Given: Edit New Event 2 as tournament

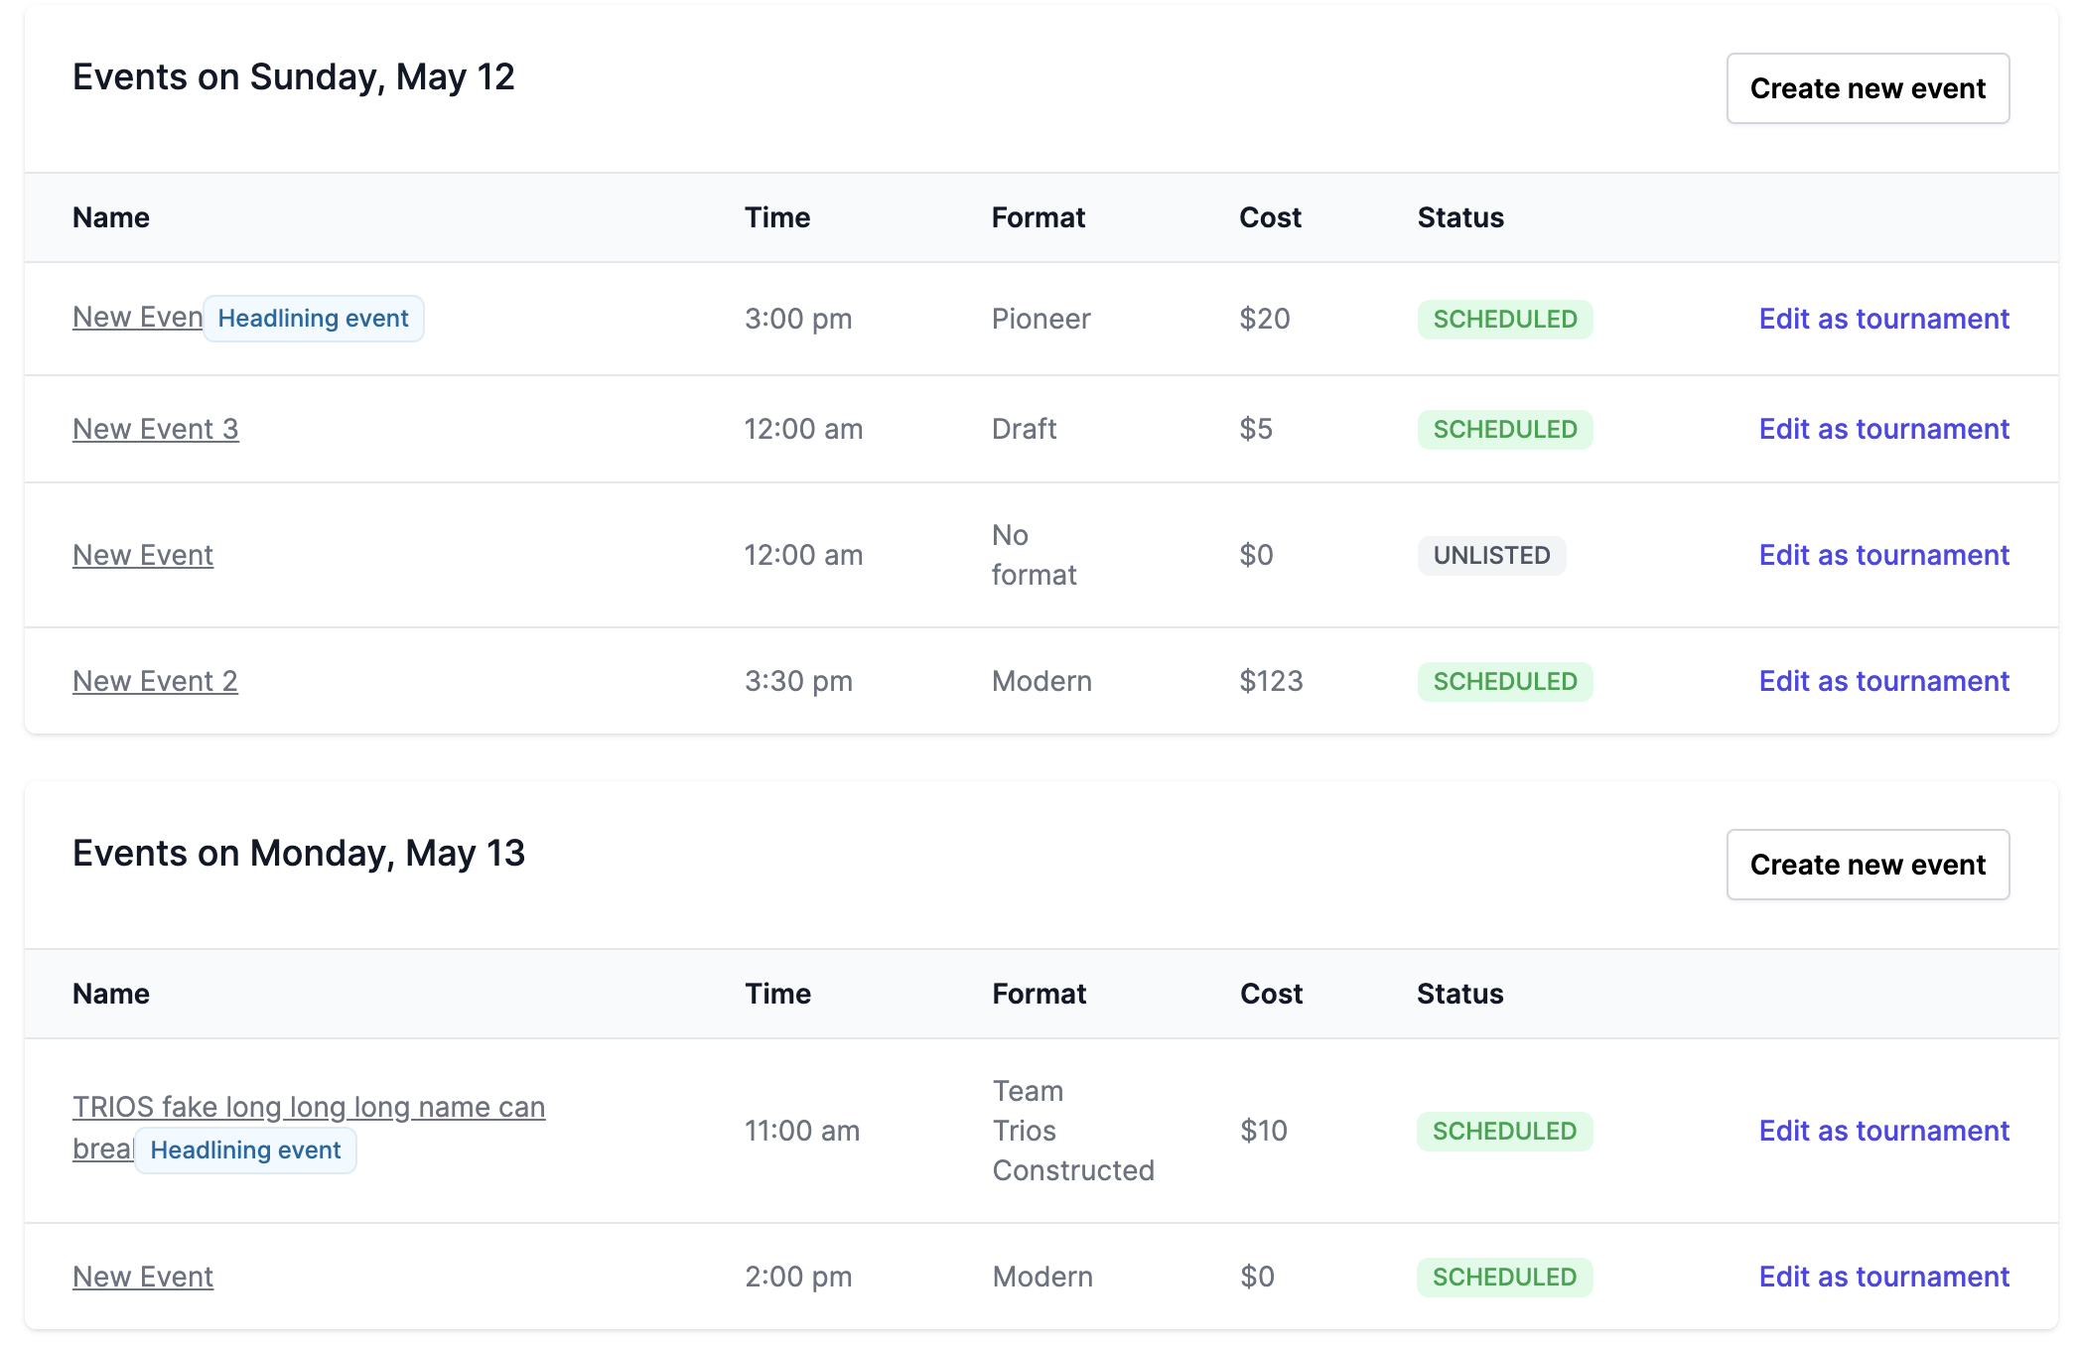Looking at the screenshot, I should pos(1883,681).
